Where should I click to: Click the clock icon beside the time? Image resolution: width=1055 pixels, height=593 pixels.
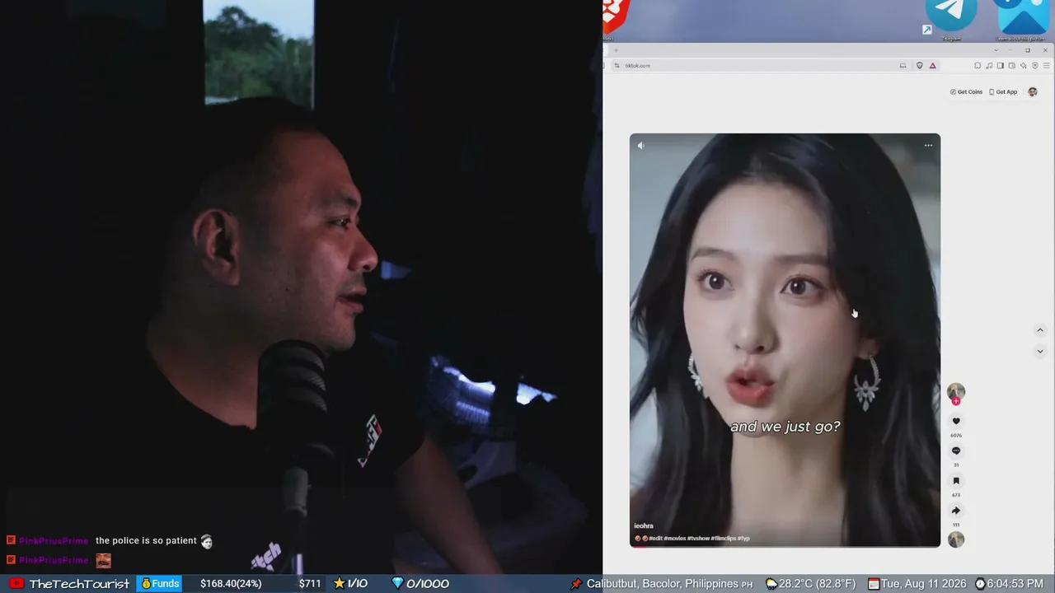click(x=980, y=583)
